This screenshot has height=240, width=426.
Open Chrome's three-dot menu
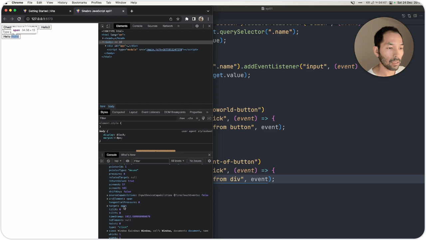[x=208, y=19]
